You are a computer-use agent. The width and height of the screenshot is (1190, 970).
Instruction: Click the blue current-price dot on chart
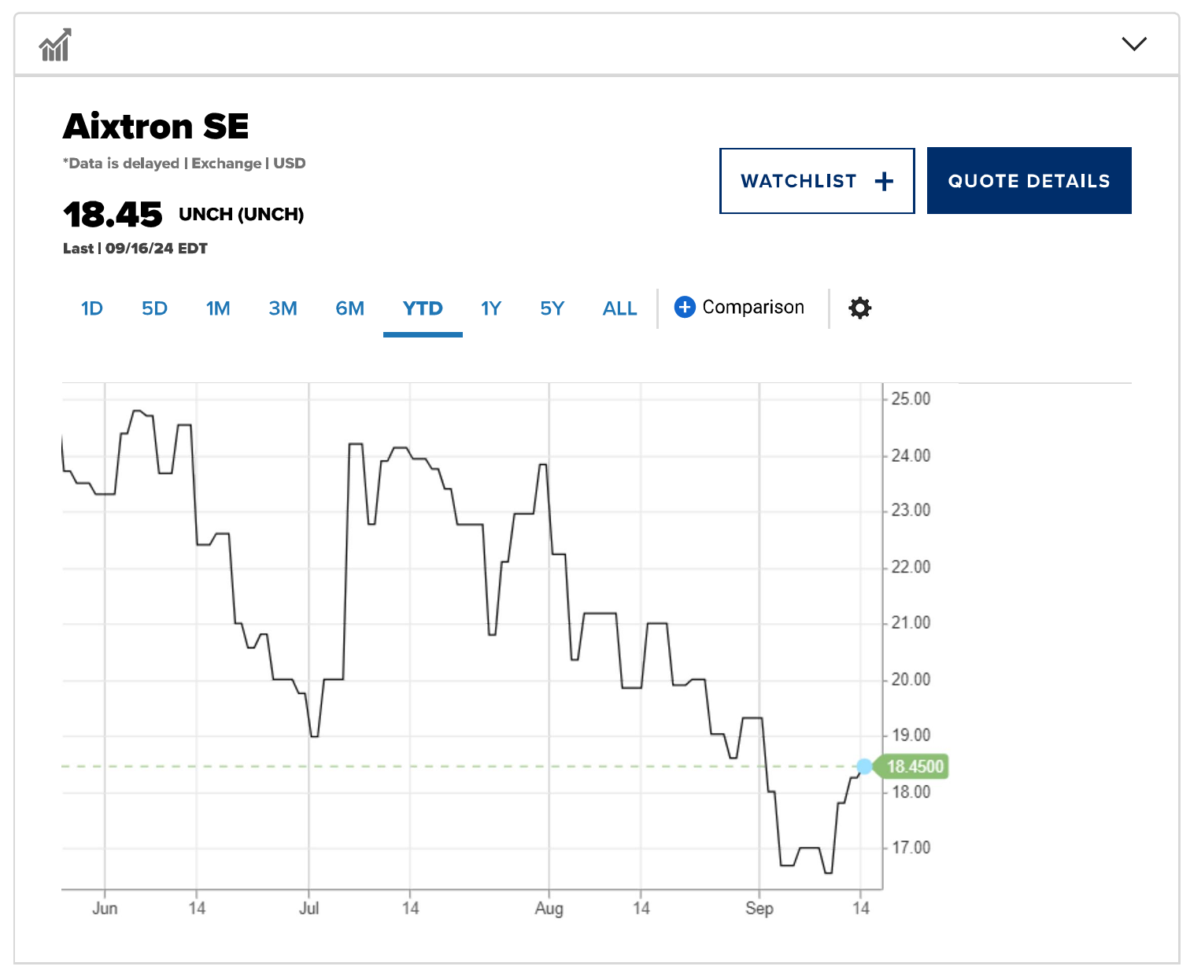coord(864,766)
